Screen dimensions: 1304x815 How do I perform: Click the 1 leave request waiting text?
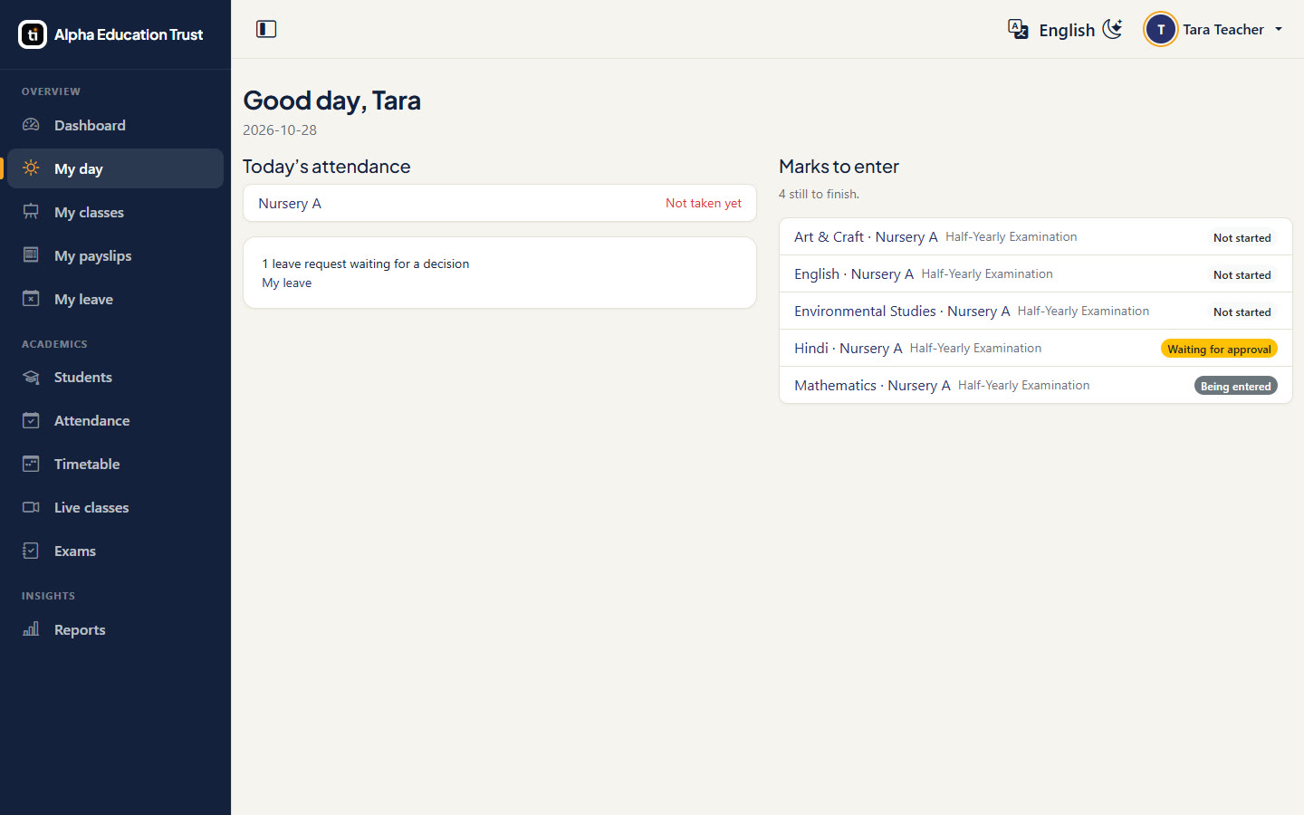tap(366, 264)
